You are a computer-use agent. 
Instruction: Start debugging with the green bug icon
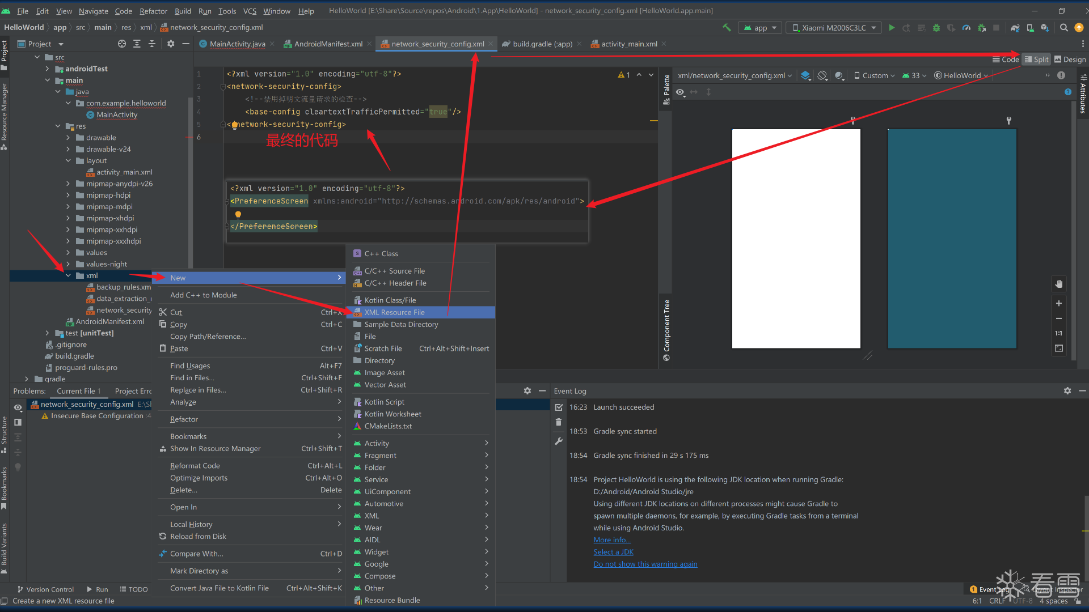click(x=936, y=27)
